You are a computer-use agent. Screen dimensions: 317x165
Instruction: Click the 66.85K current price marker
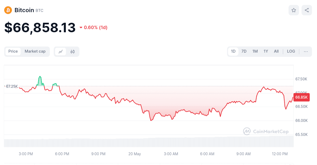pyautogui.click(x=301, y=97)
